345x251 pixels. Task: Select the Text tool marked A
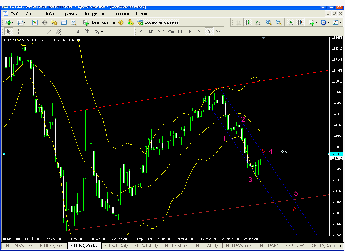pyautogui.click(x=78, y=32)
